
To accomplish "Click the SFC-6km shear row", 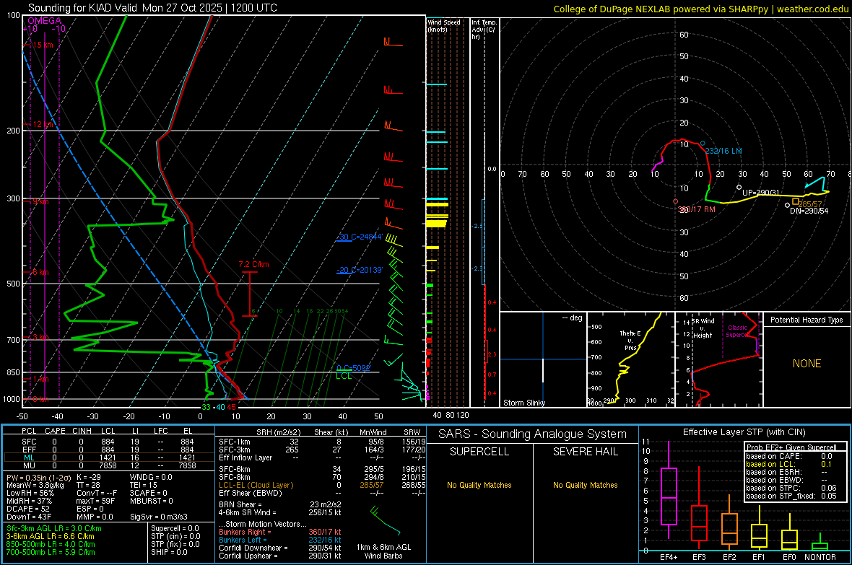I will coord(322,469).
